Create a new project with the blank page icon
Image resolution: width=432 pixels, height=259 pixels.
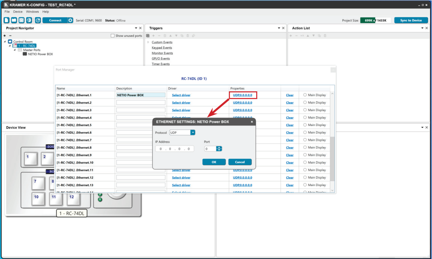click(7, 20)
